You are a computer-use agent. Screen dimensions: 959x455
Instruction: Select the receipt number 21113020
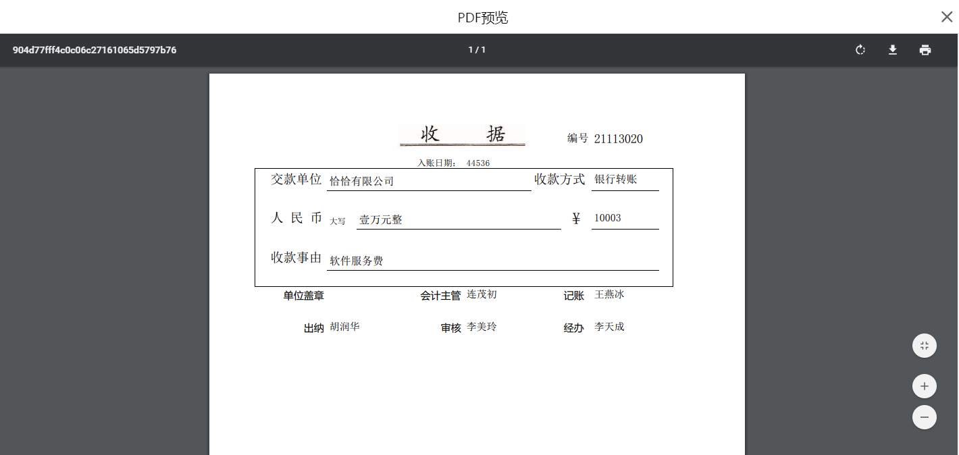click(x=618, y=139)
